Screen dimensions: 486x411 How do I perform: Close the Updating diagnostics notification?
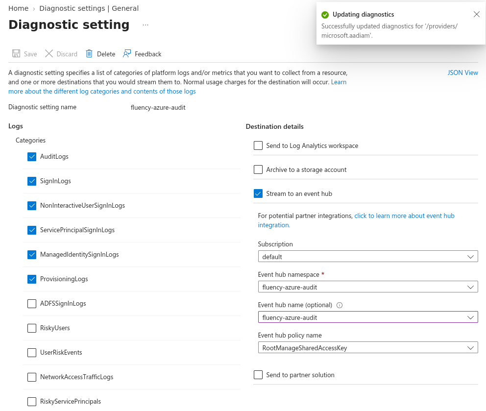(476, 14)
